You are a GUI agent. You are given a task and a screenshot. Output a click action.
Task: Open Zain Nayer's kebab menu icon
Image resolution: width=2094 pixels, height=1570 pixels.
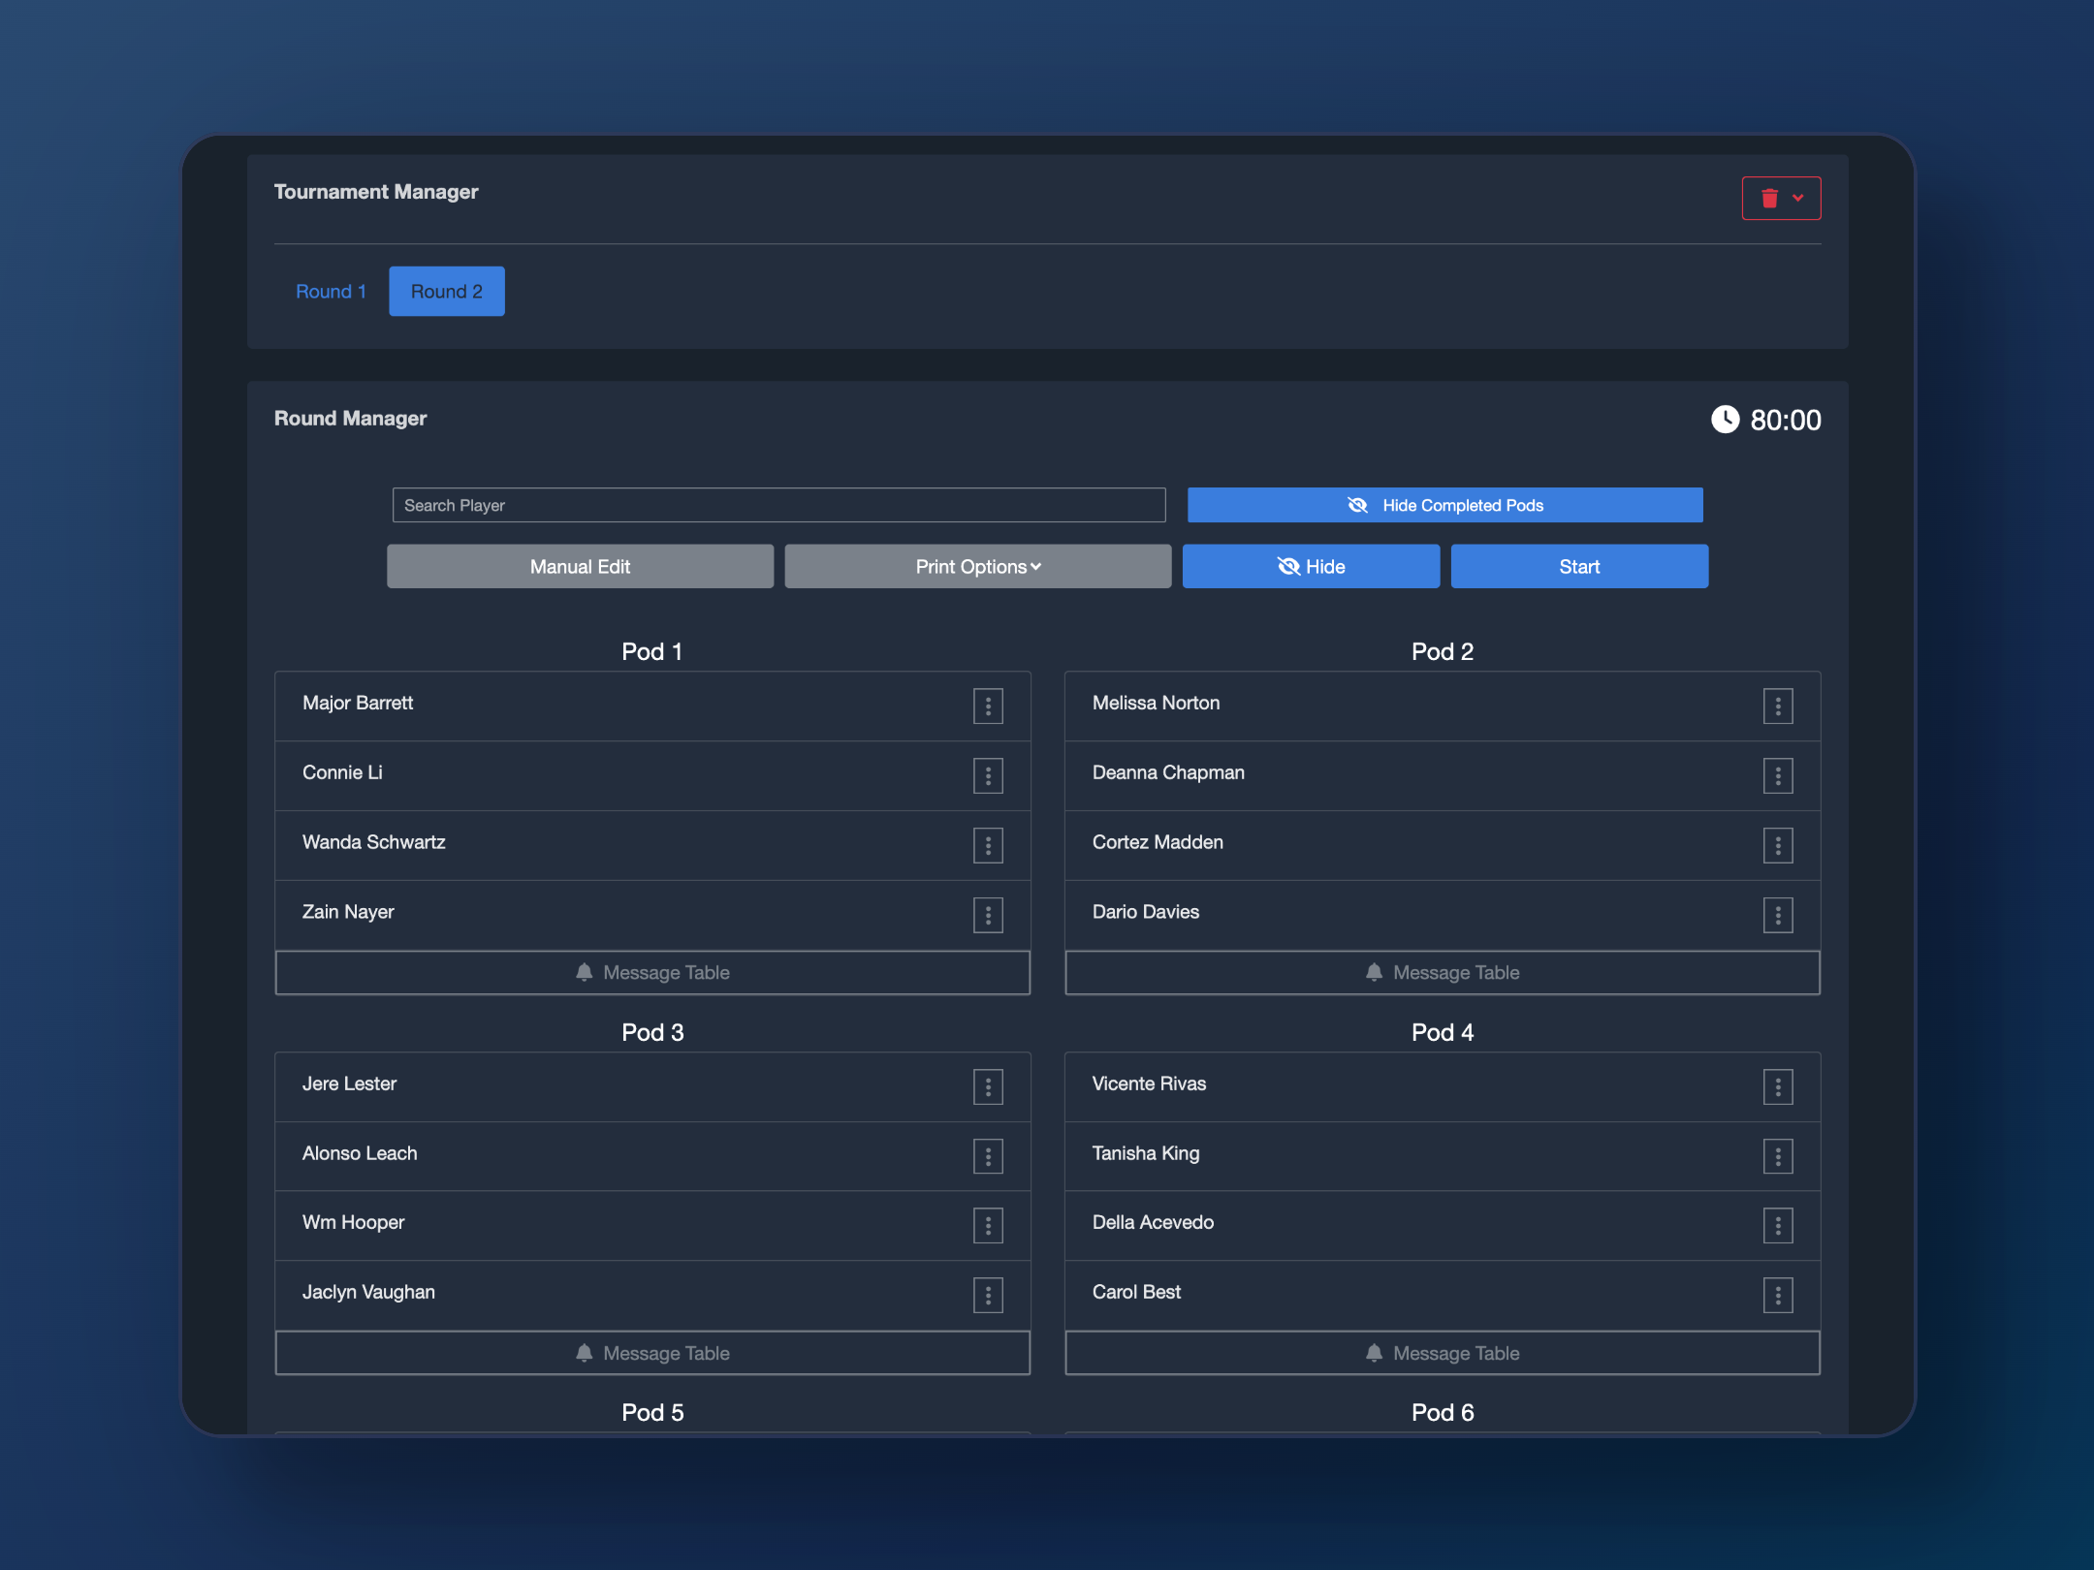coord(988,915)
